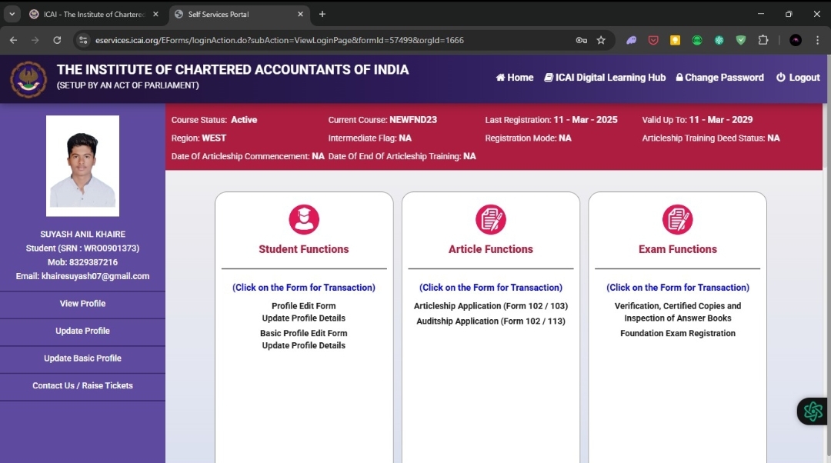
Task: Open ICAI Digital Learning Hub
Action: click(605, 78)
